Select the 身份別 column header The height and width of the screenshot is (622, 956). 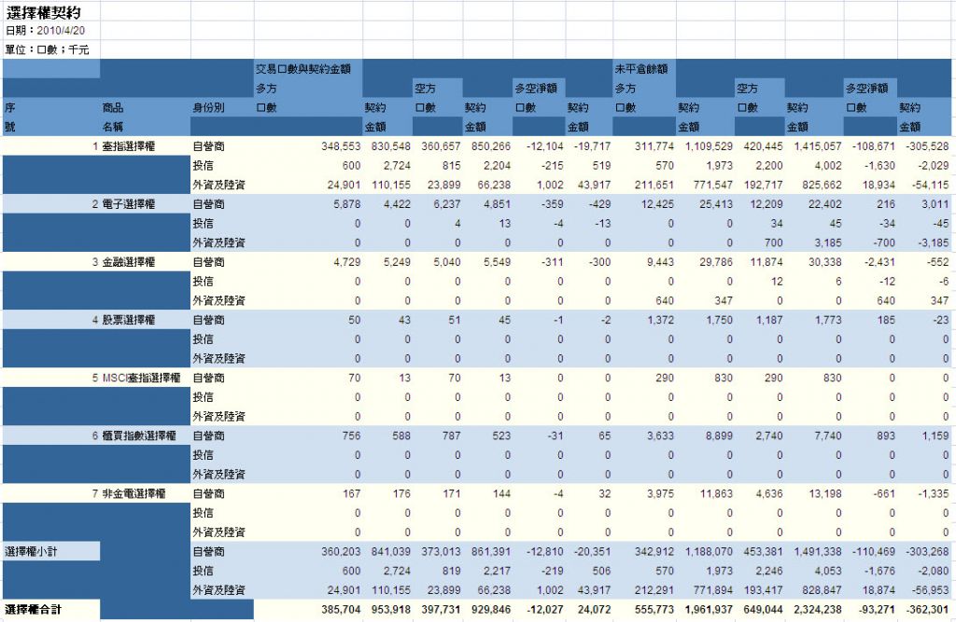(x=208, y=108)
